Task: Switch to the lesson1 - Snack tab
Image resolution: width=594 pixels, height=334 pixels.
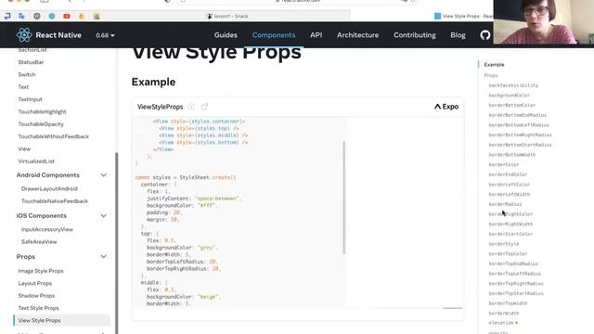Action: tap(227, 16)
